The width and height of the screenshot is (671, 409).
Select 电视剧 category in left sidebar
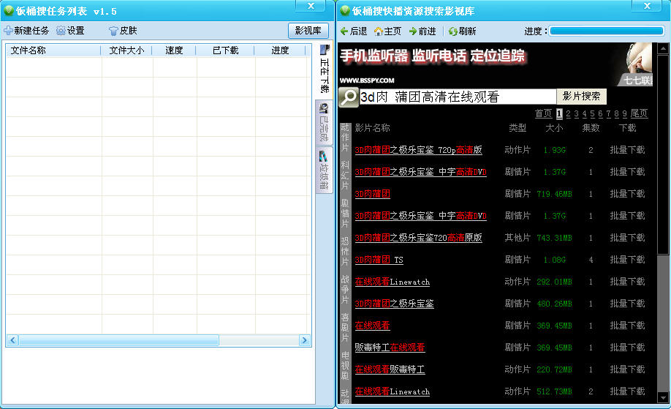(345, 365)
